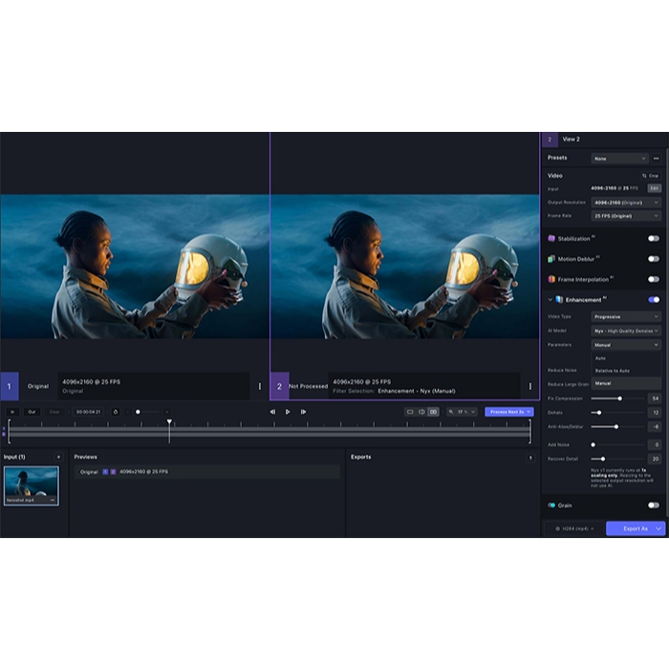Collapse the Enhancement section chevron
The height and width of the screenshot is (669, 669).
click(x=550, y=299)
